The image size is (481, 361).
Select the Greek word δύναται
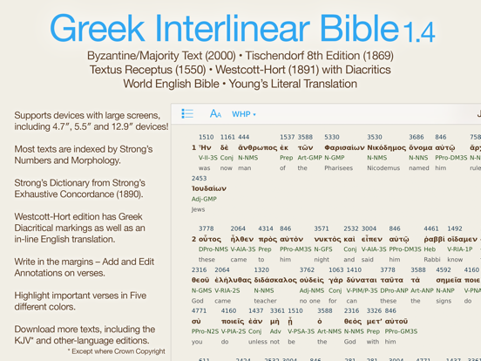point(362,280)
